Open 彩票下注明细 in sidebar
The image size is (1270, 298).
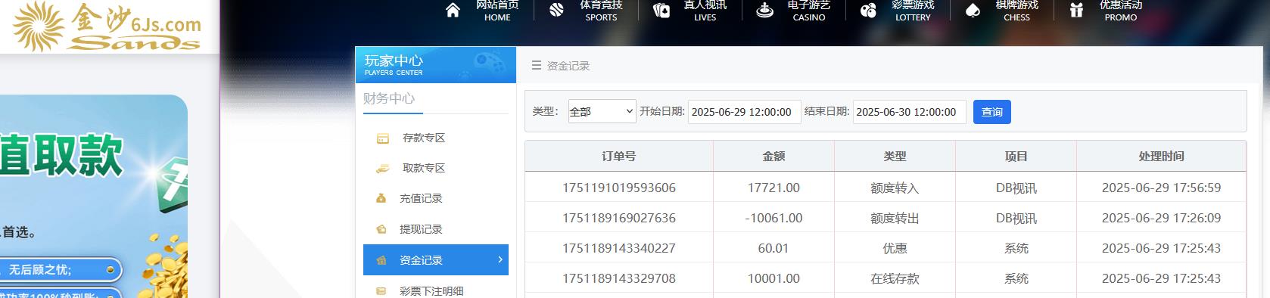click(431, 291)
